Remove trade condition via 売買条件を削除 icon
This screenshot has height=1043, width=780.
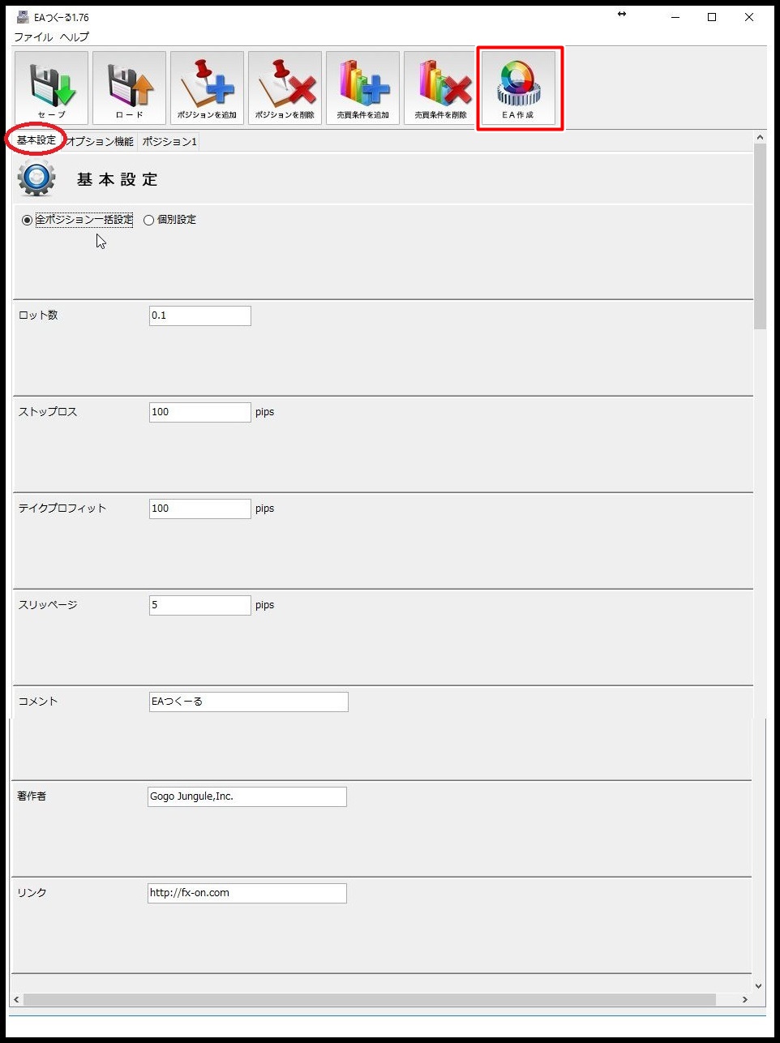(440, 88)
